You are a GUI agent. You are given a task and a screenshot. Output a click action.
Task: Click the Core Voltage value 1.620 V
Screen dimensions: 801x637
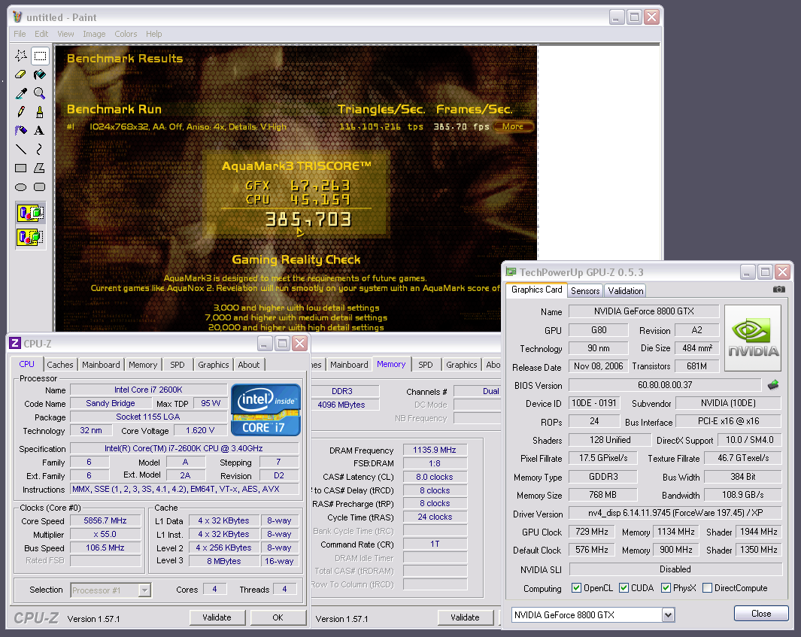[200, 431]
